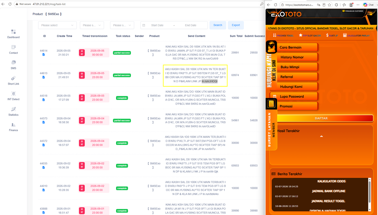Click the Excel file icon under ID 44035
This screenshot has height=215, width=378.
43,168
